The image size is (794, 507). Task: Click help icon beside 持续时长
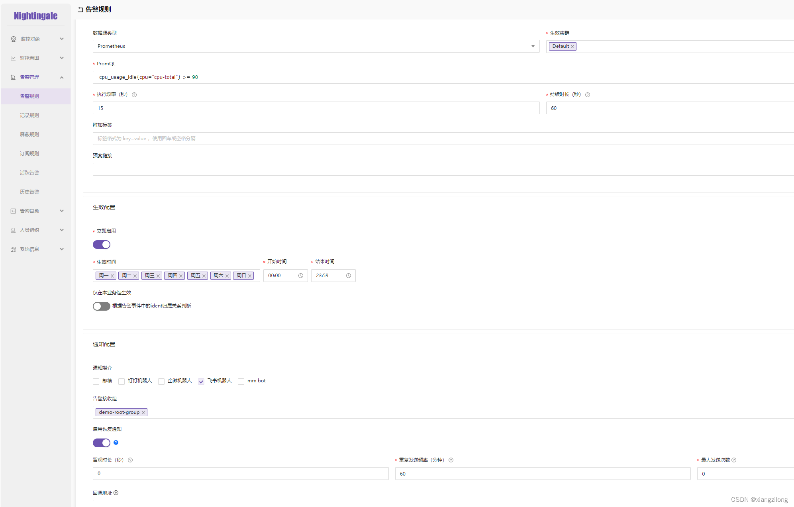coord(588,95)
